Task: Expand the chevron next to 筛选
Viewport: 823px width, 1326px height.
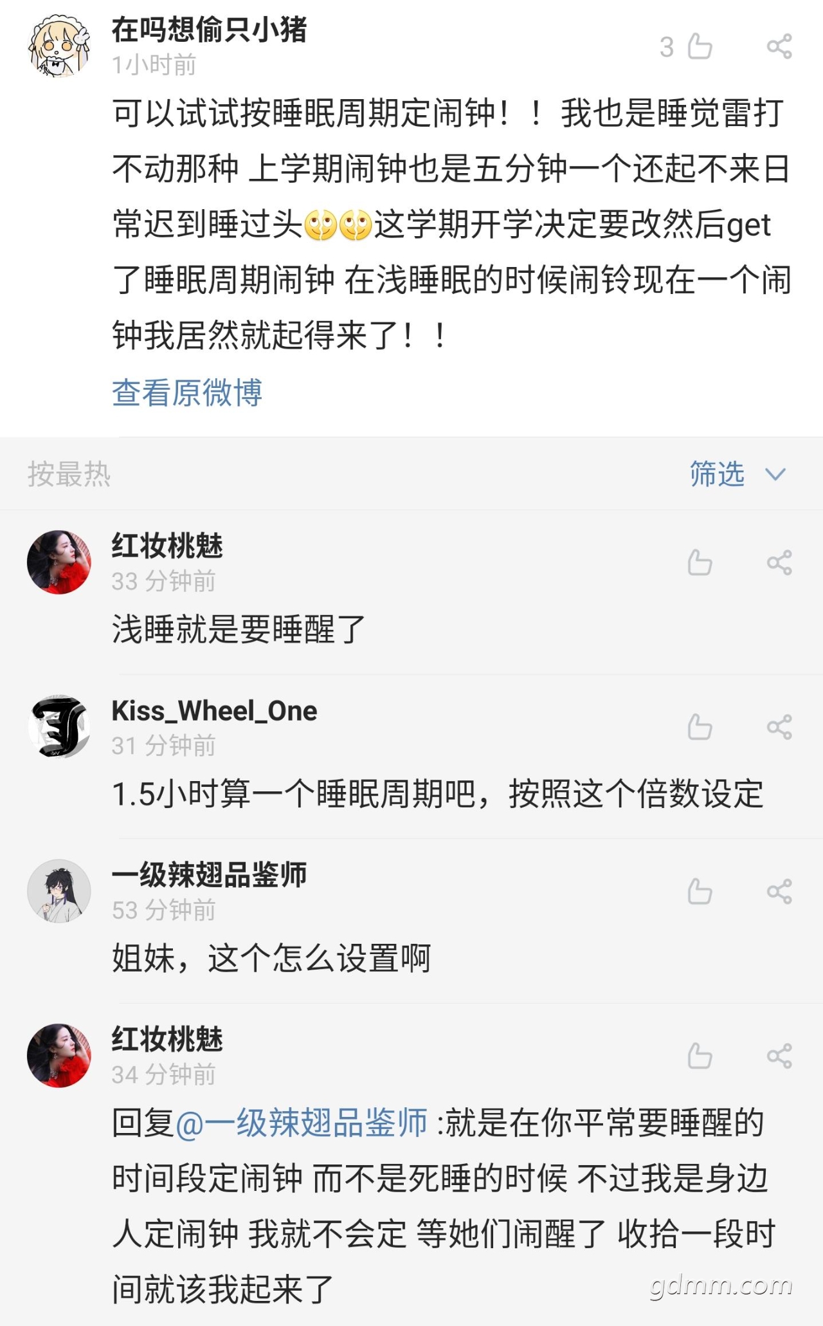Action: pos(775,475)
